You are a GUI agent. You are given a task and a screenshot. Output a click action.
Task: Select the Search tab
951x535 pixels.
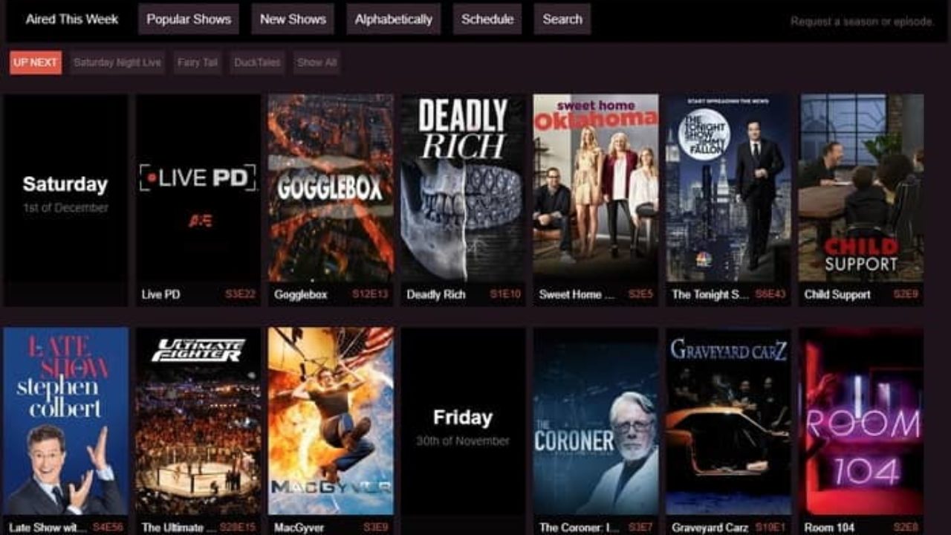[x=562, y=19]
